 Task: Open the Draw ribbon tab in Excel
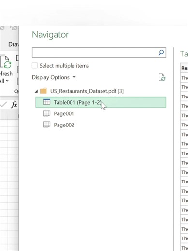[x=14, y=44]
